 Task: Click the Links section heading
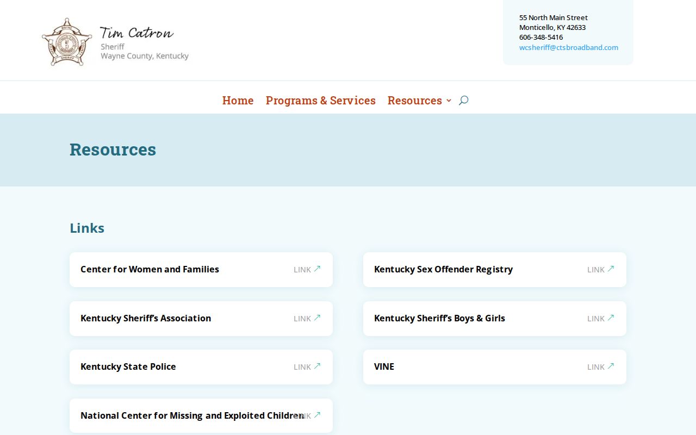click(87, 228)
